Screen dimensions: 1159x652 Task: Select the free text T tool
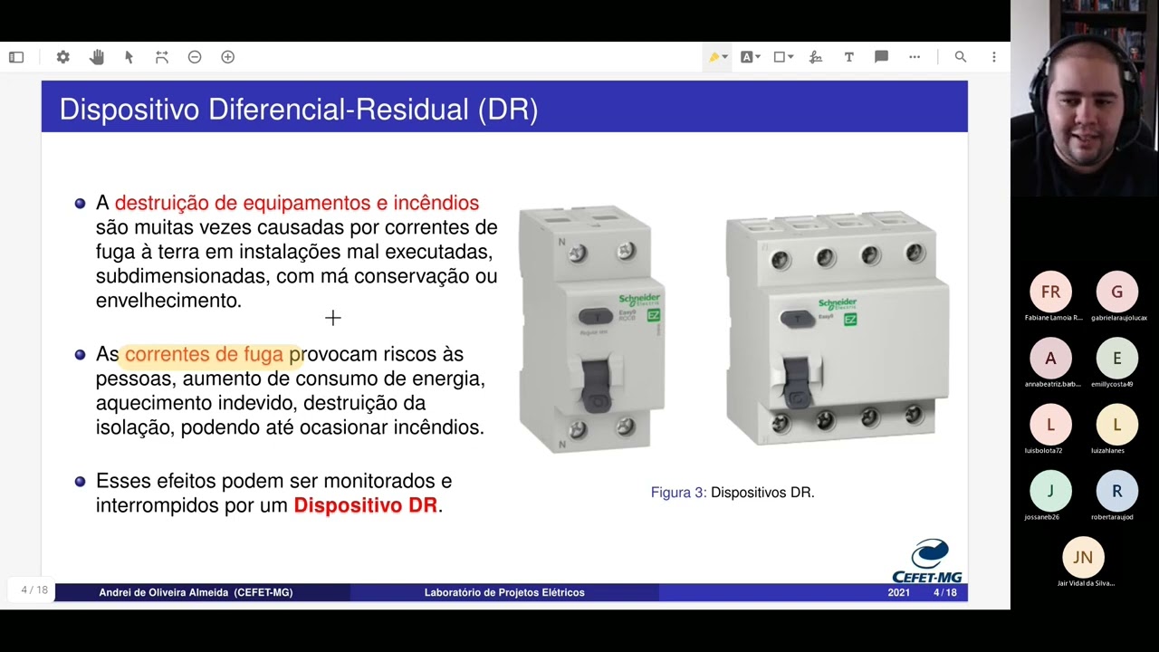point(848,57)
